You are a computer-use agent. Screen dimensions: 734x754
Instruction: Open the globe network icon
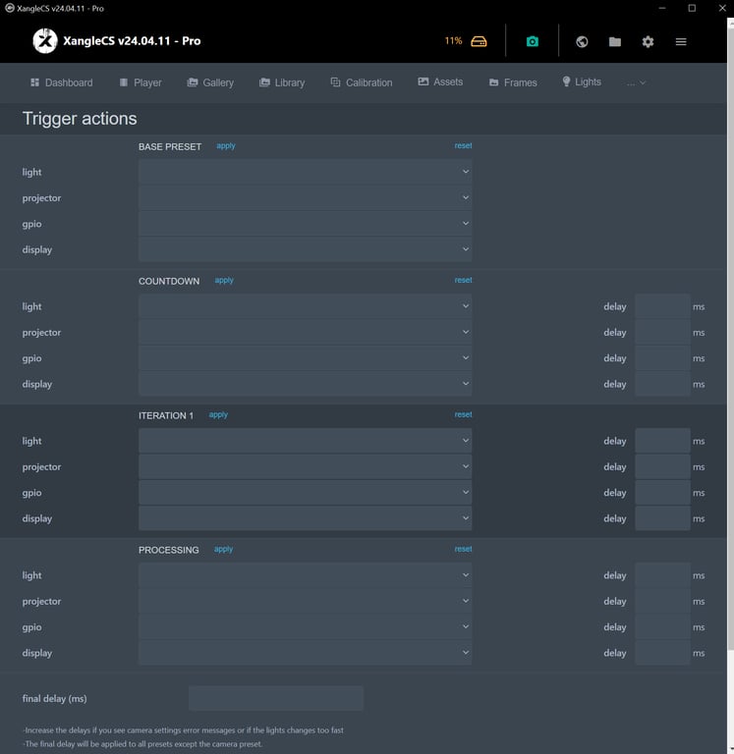pyautogui.click(x=582, y=41)
